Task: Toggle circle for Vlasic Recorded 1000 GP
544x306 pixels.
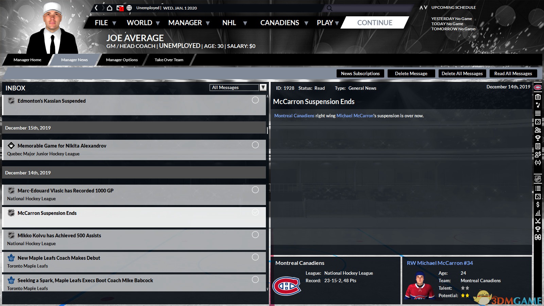Action: [x=255, y=190]
